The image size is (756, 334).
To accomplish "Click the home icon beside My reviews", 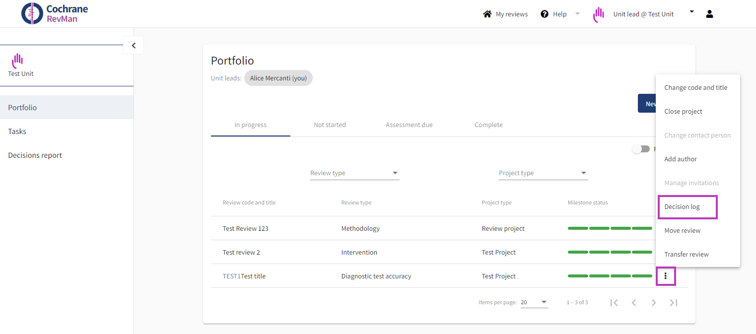I will pyautogui.click(x=487, y=14).
